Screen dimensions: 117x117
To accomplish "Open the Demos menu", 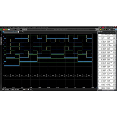I will [x=43, y=27].
